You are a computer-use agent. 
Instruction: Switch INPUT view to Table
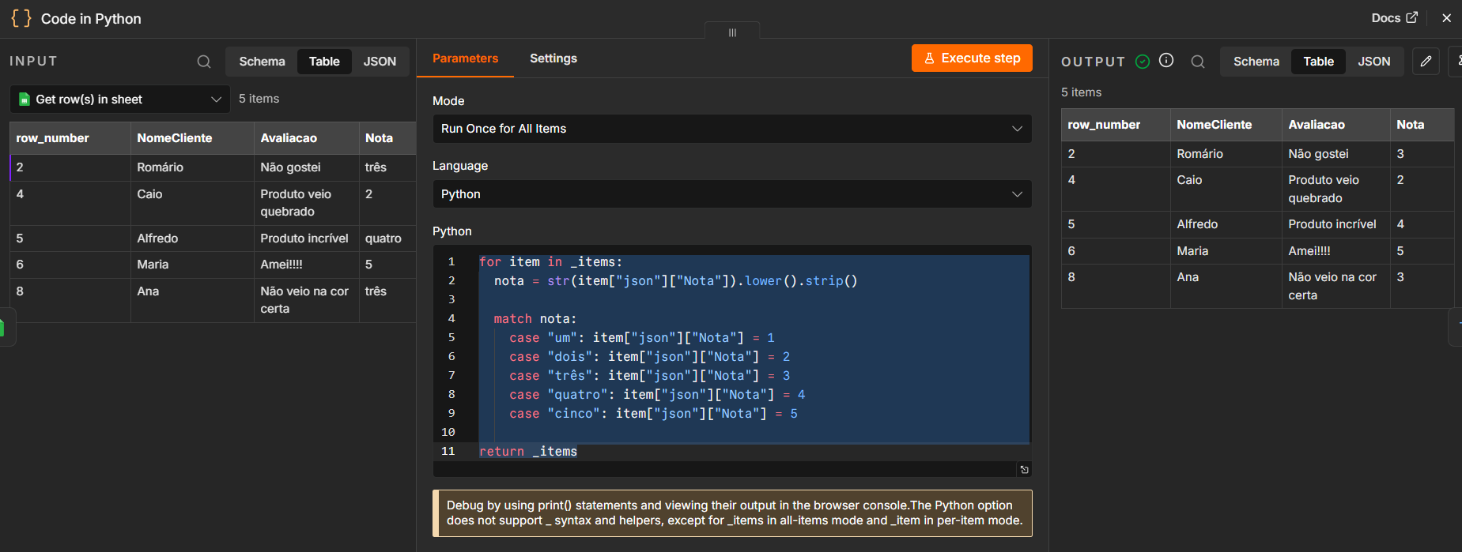pyautogui.click(x=324, y=62)
